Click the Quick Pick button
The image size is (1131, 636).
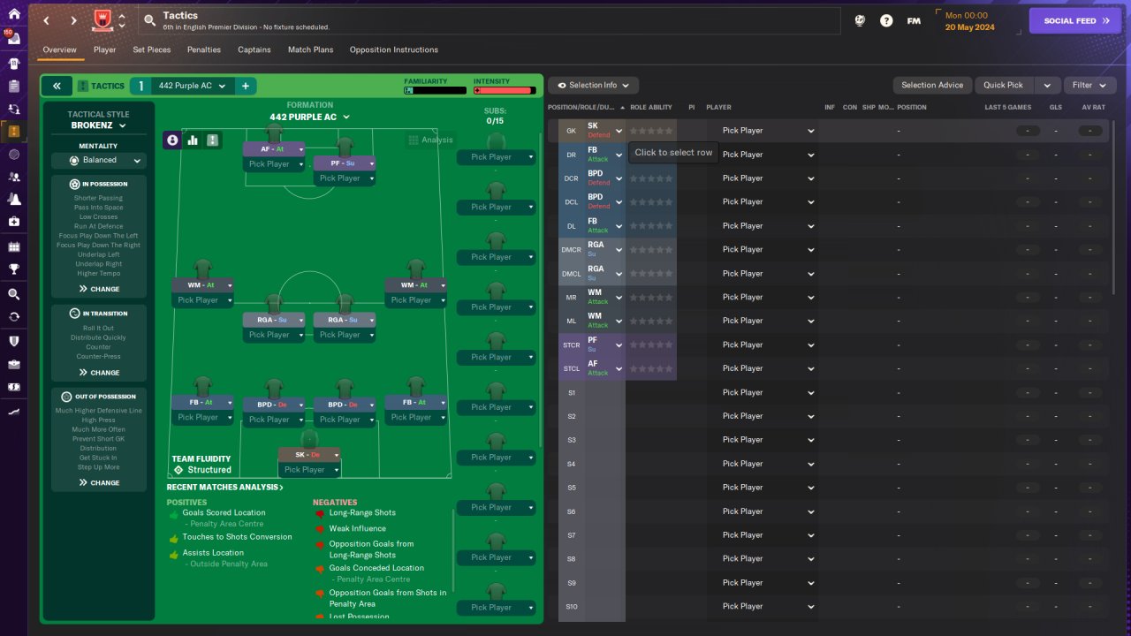(1004, 85)
